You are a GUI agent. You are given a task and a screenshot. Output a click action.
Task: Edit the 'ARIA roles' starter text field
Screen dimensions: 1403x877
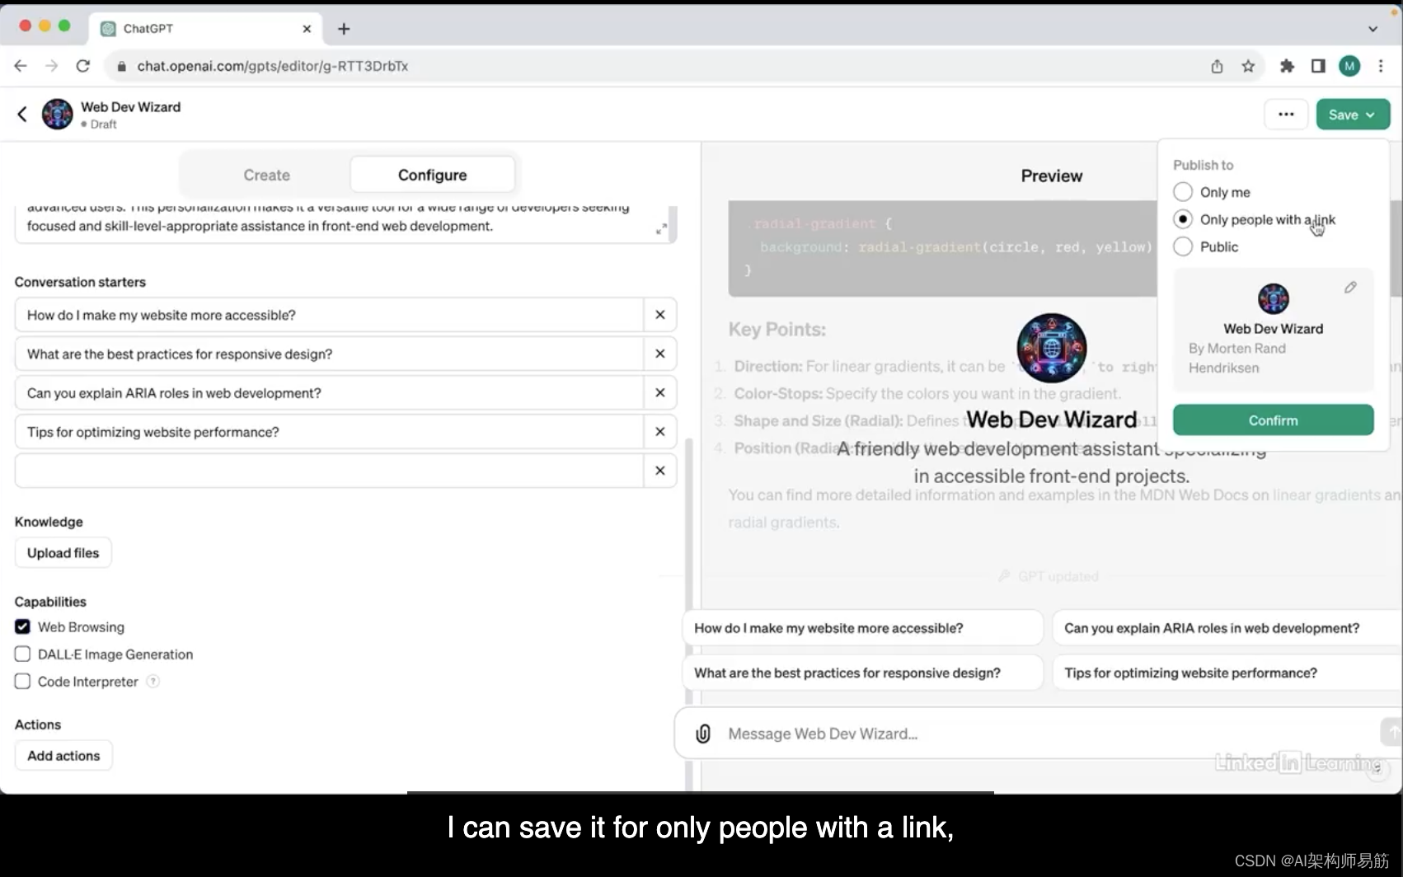click(330, 393)
